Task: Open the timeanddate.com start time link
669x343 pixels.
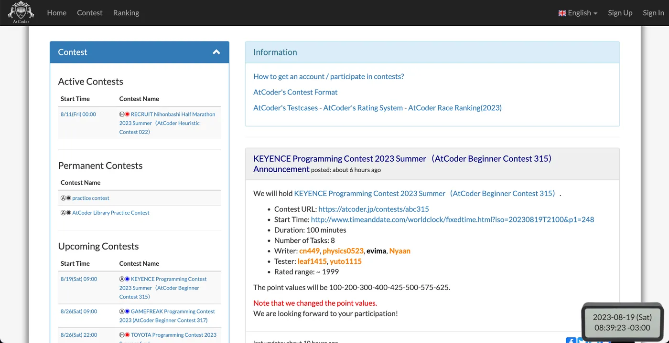Action: (x=453, y=219)
